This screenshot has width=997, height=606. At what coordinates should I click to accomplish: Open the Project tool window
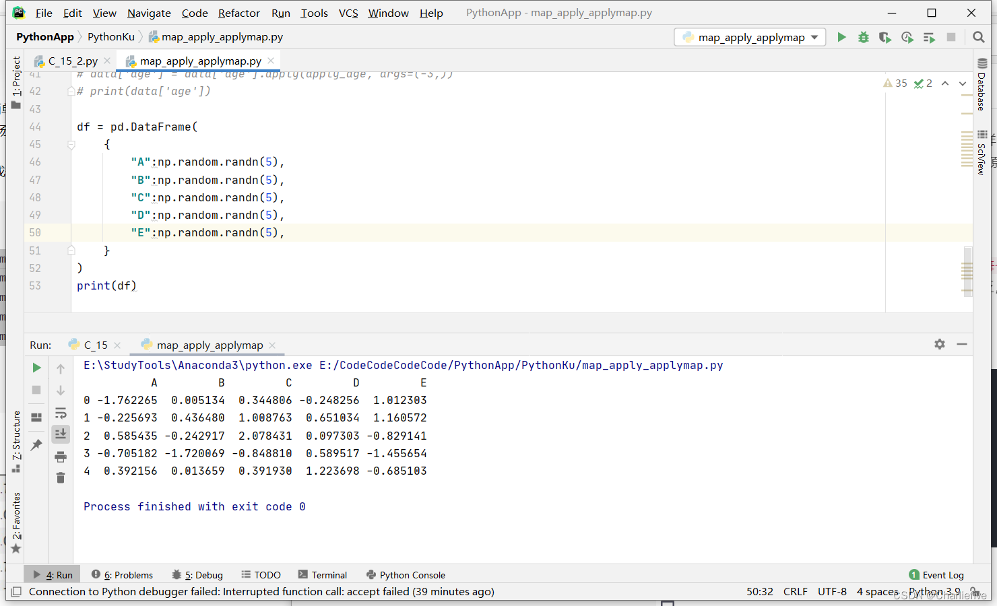click(x=16, y=82)
